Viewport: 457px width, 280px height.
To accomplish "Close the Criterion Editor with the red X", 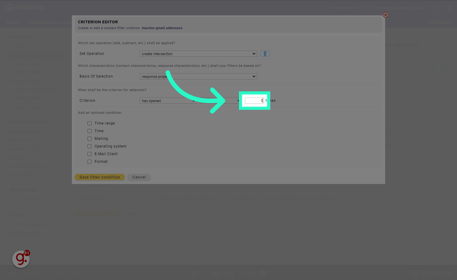I will coord(385,15).
